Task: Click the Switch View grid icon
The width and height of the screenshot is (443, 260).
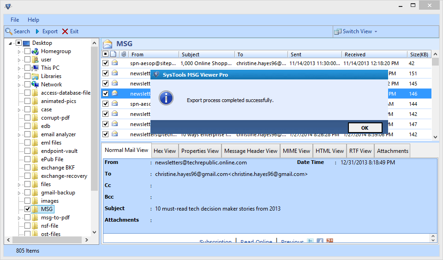Action: [x=338, y=32]
